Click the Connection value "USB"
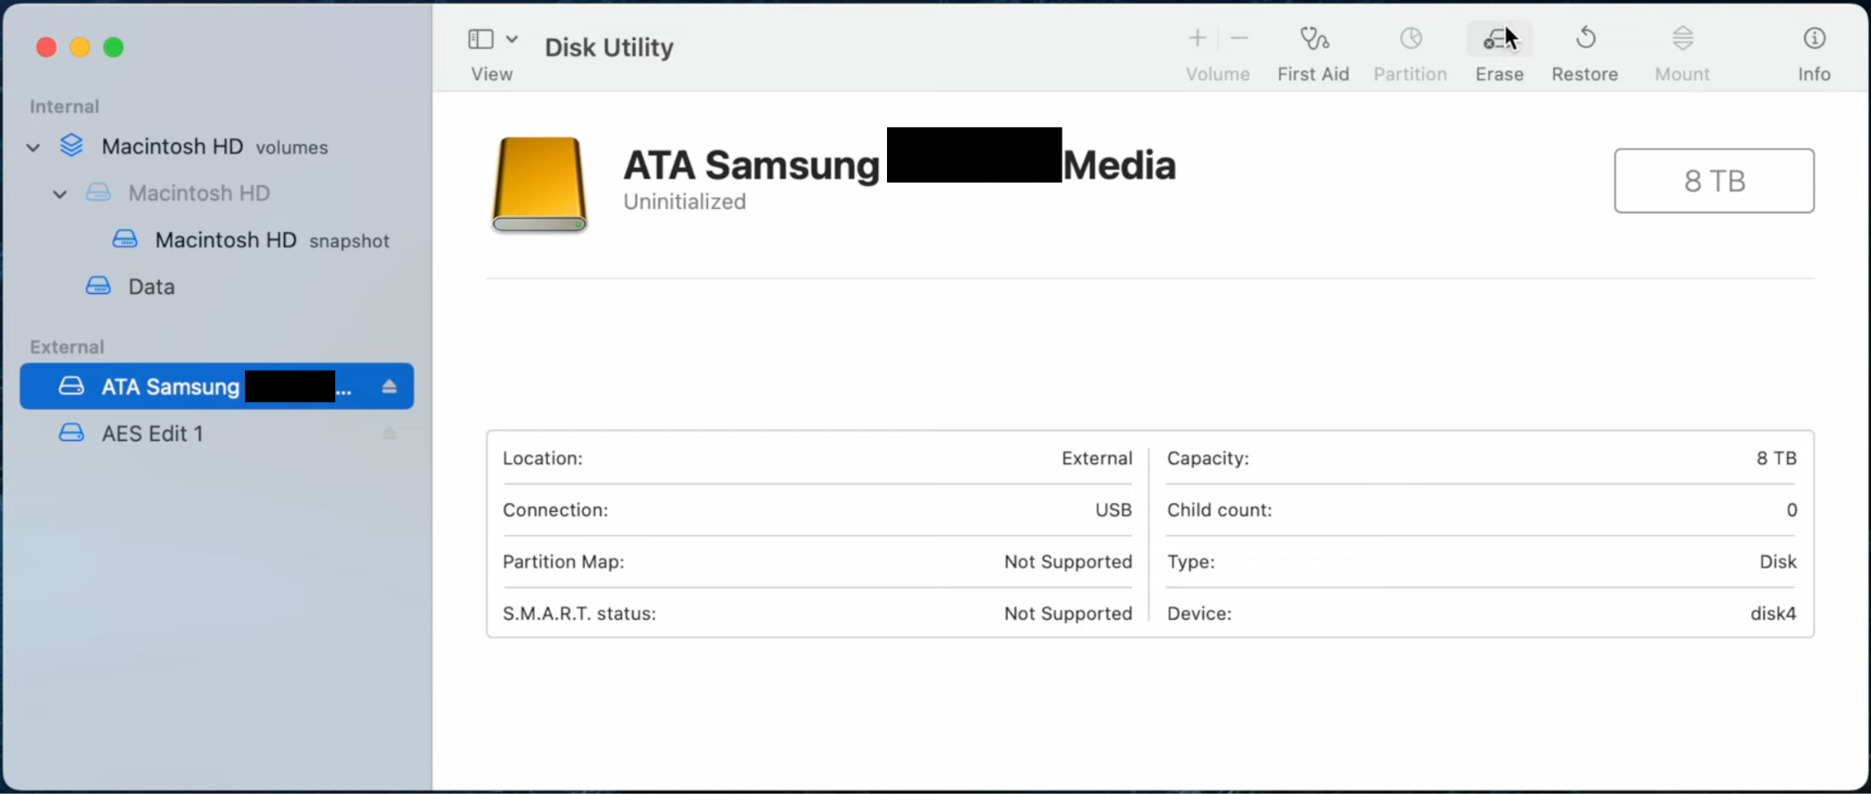This screenshot has height=794, width=1871. click(1114, 509)
